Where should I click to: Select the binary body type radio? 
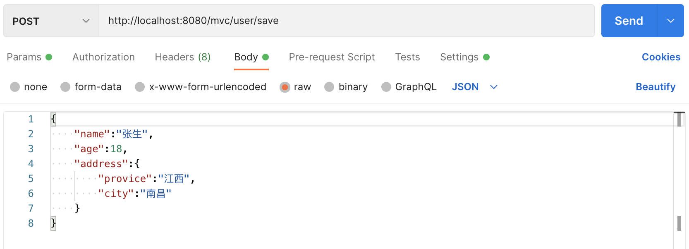(x=329, y=87)
